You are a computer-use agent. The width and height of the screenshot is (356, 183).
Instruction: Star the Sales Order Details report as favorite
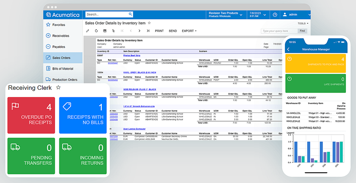(149, 23)
